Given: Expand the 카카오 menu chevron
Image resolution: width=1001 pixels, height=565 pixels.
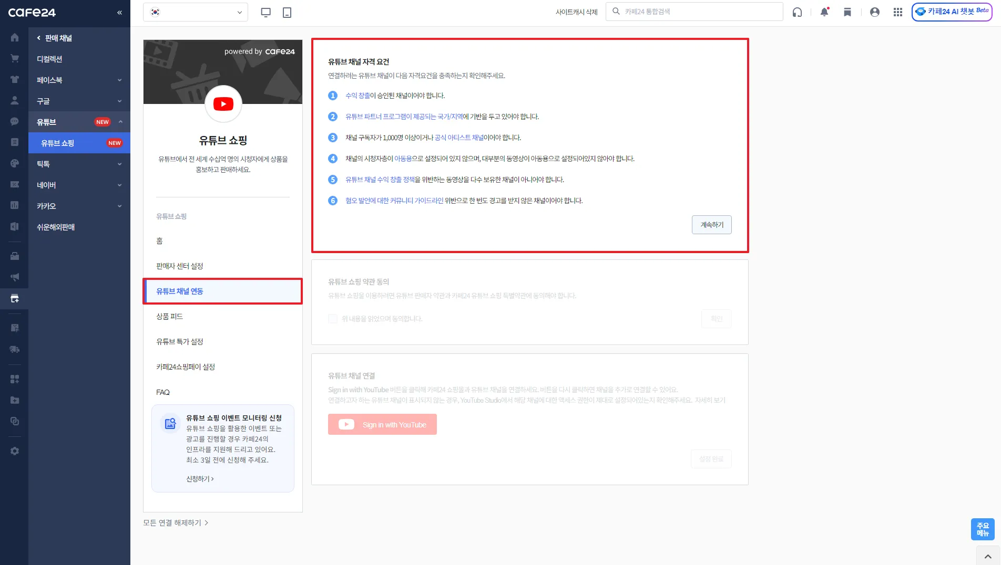Looking at the screenshot, I should click(120, 206).
